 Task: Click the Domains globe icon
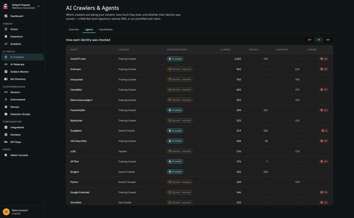point(6,135)
